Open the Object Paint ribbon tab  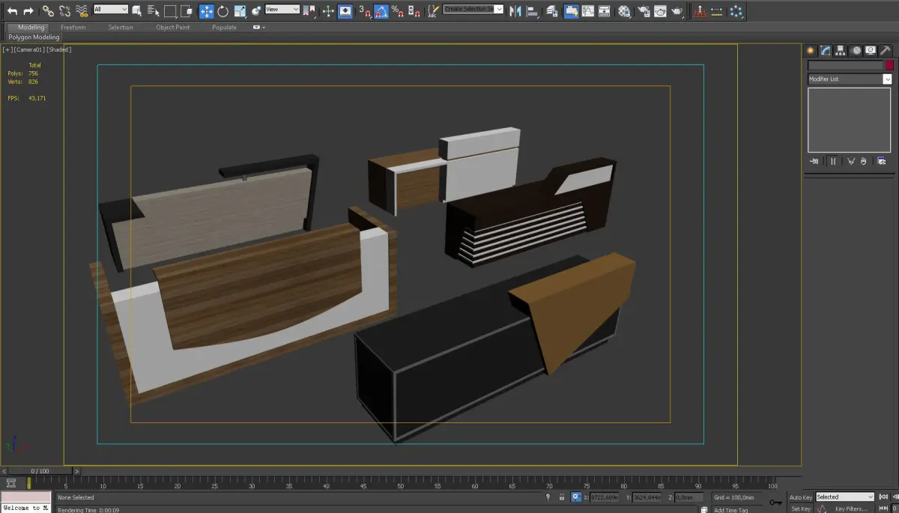173,28
